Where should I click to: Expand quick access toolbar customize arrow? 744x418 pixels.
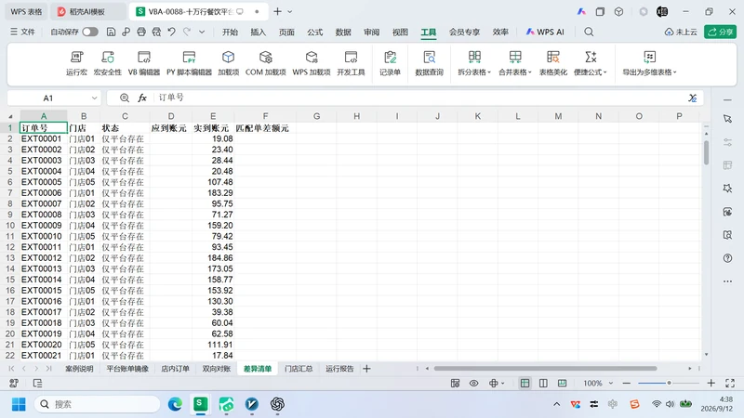click(x=202, y=32)
